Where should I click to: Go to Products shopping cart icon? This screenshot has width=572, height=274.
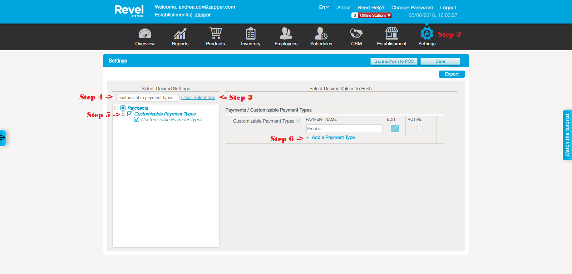(215, 33)
